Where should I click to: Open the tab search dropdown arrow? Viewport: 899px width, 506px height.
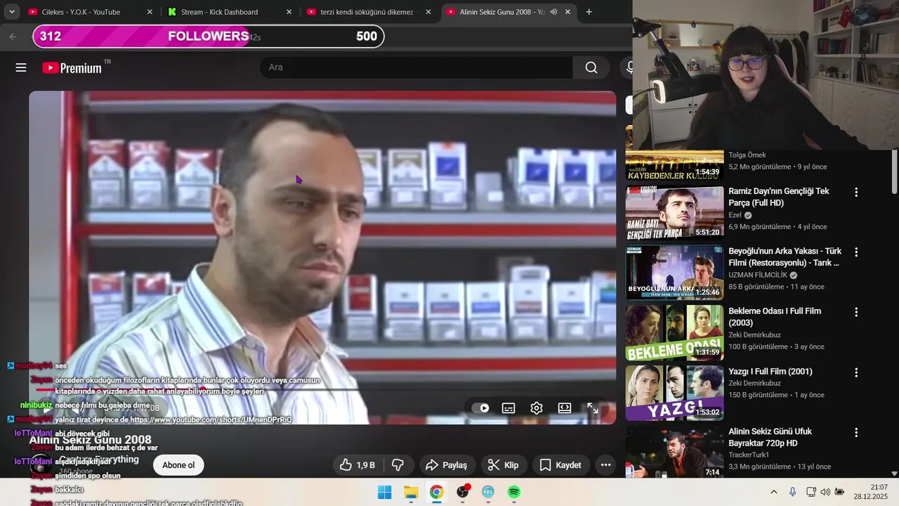point(12,12)
